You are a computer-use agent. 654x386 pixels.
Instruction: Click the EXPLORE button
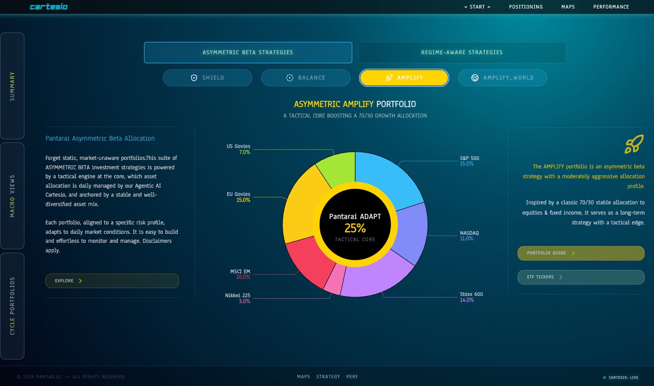click(112, 281)
